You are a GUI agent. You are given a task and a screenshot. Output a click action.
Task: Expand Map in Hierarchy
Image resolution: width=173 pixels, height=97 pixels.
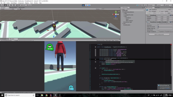[124, 13]
